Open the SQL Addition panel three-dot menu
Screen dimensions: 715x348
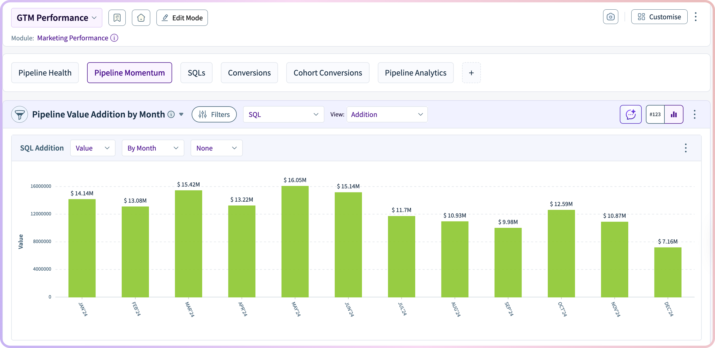click(x=686, y=148)
